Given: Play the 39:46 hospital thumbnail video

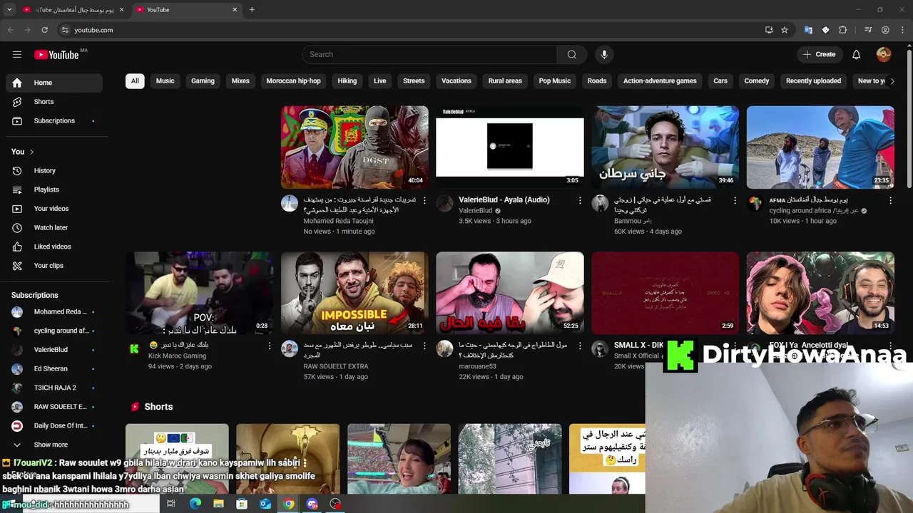Looking at the screenshot, I should point(665,147).
